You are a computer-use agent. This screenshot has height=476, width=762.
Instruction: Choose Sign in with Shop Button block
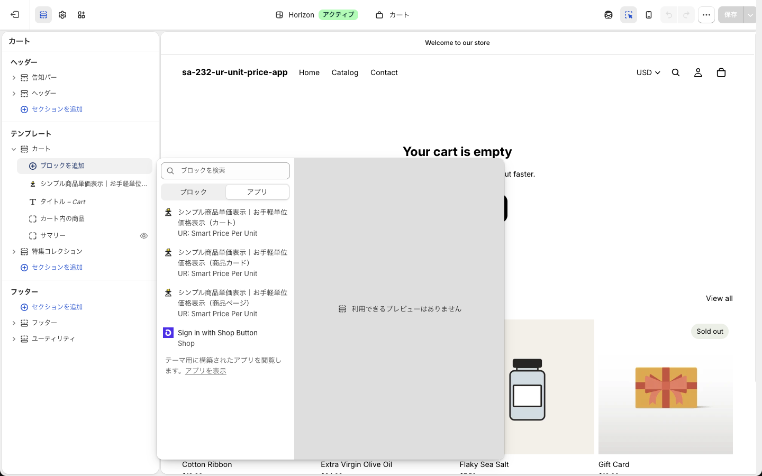(225, 338)
